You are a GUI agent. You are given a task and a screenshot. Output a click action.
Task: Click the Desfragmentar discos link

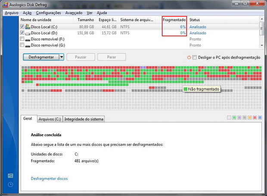tap(49, 178)
